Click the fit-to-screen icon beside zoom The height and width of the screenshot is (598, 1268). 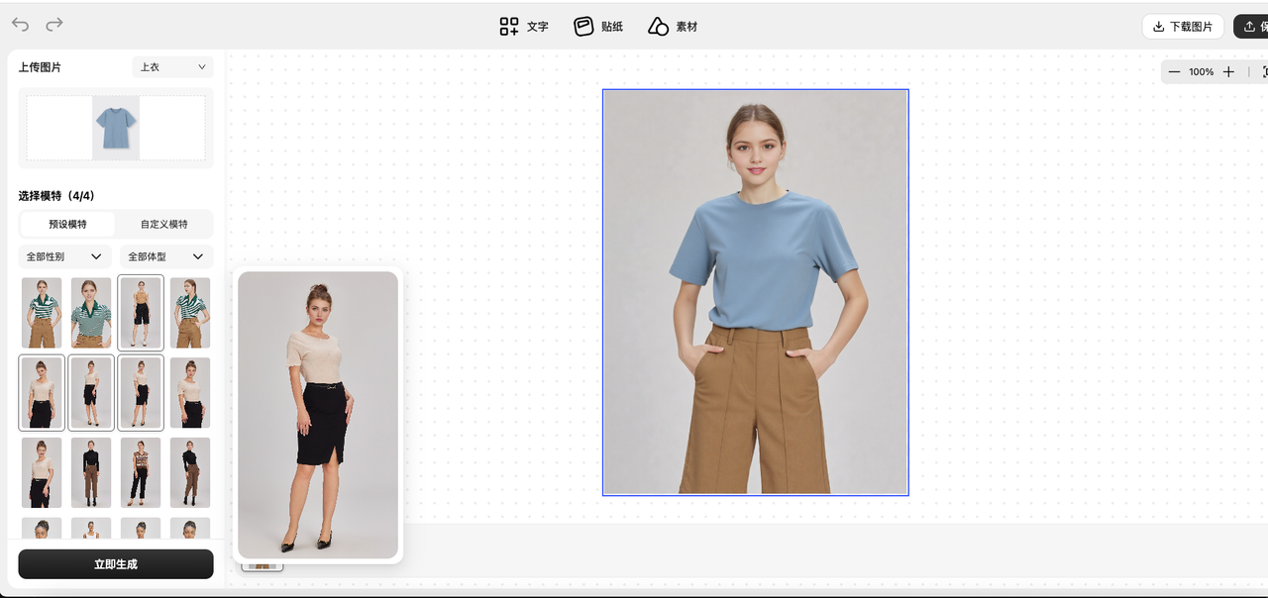pos(1263,72)
